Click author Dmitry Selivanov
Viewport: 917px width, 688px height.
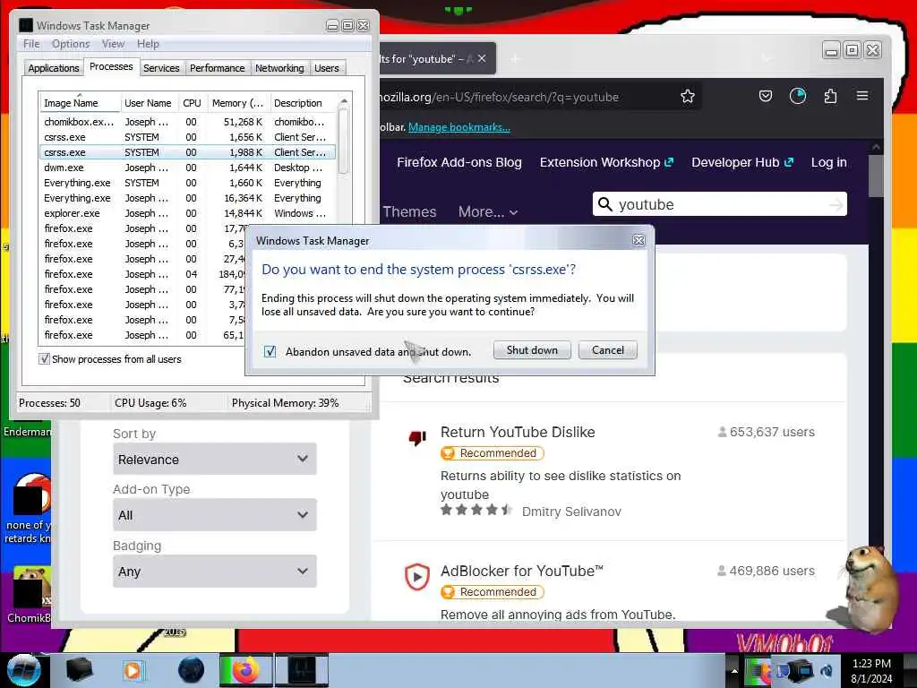point(571,512)
